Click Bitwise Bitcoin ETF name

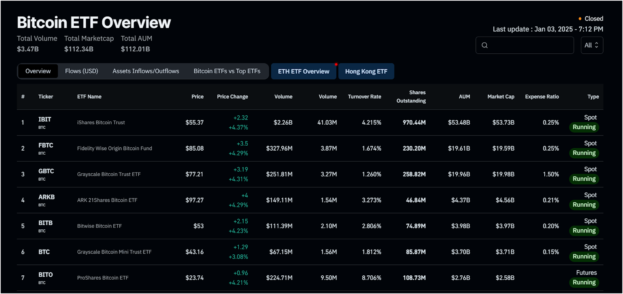point(99,226)
